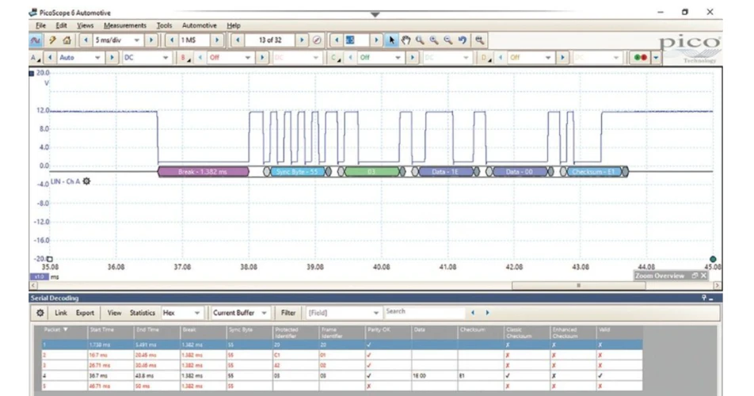
Task: Click the View button in Serial Decoding
Action: tap(114, 313)
